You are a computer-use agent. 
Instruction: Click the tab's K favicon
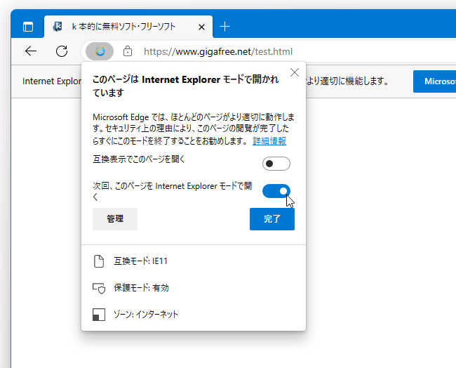tap(58, 27)
